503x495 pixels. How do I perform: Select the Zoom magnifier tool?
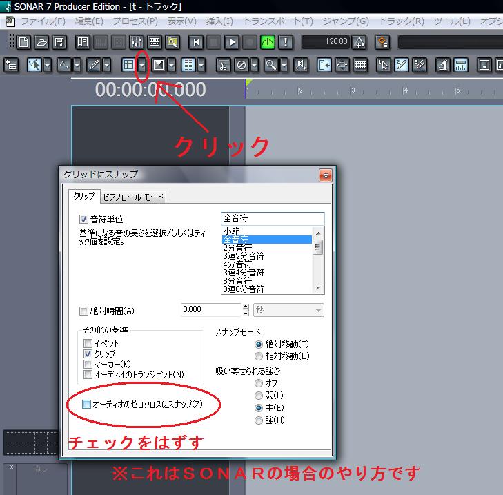[x=271, y=65]
